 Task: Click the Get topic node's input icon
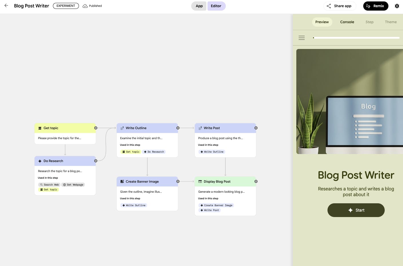40,128
